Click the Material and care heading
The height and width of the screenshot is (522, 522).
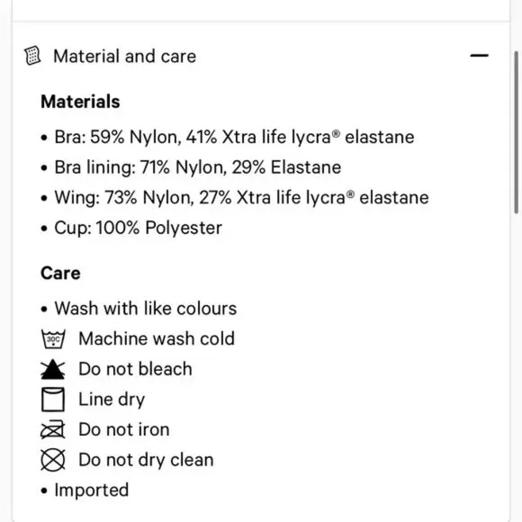pyautogui.click(x=124, y=56)
